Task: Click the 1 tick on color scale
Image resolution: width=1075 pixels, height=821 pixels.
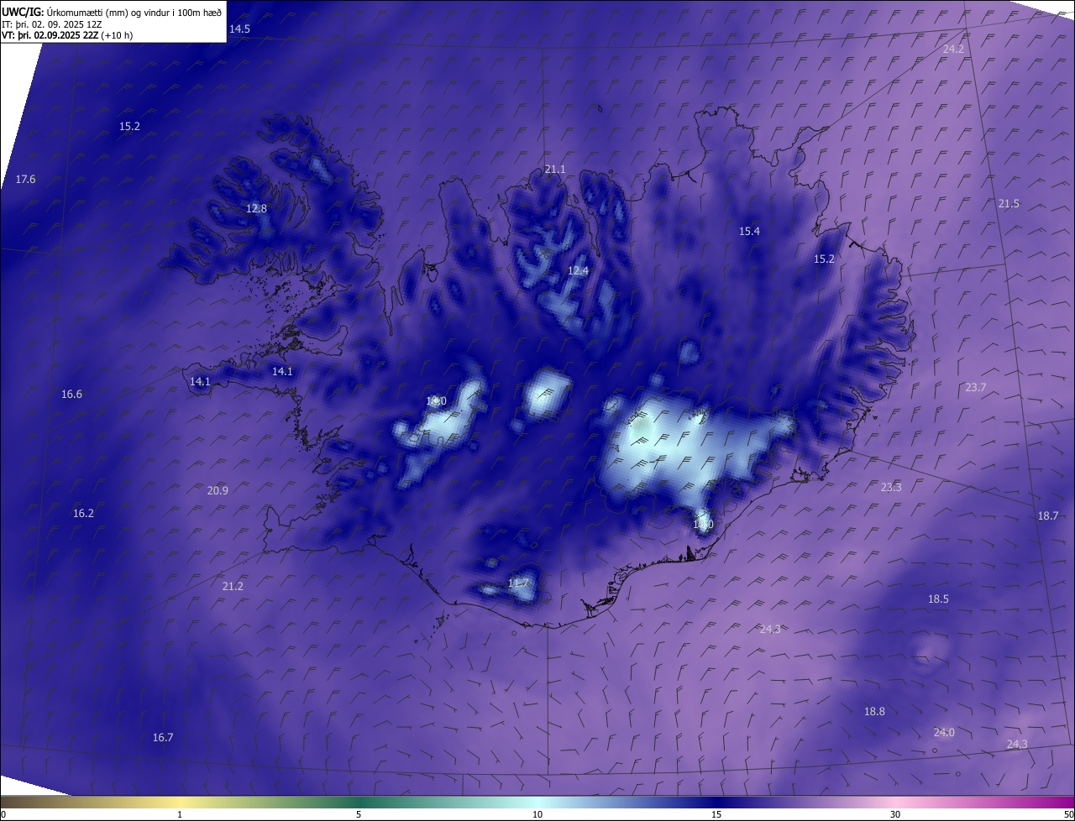Action: (180, 815)
